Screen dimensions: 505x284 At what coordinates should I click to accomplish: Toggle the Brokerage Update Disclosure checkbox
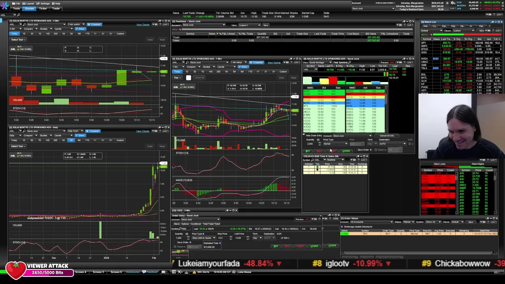342,227
